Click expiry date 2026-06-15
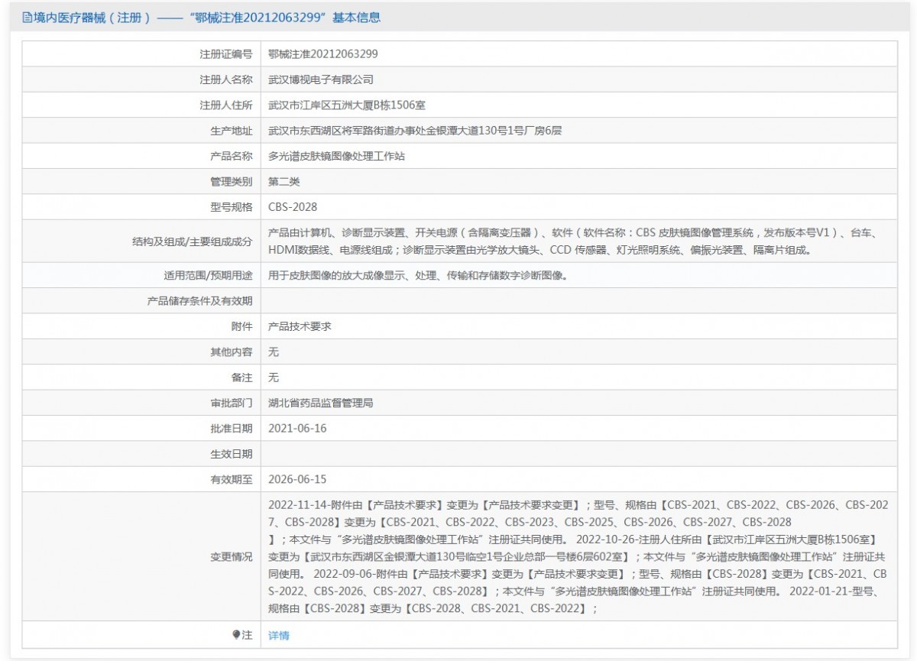Image resolution: width=917 pixels, height=661 pixels. pyautogui.click(x=297, y=480)
